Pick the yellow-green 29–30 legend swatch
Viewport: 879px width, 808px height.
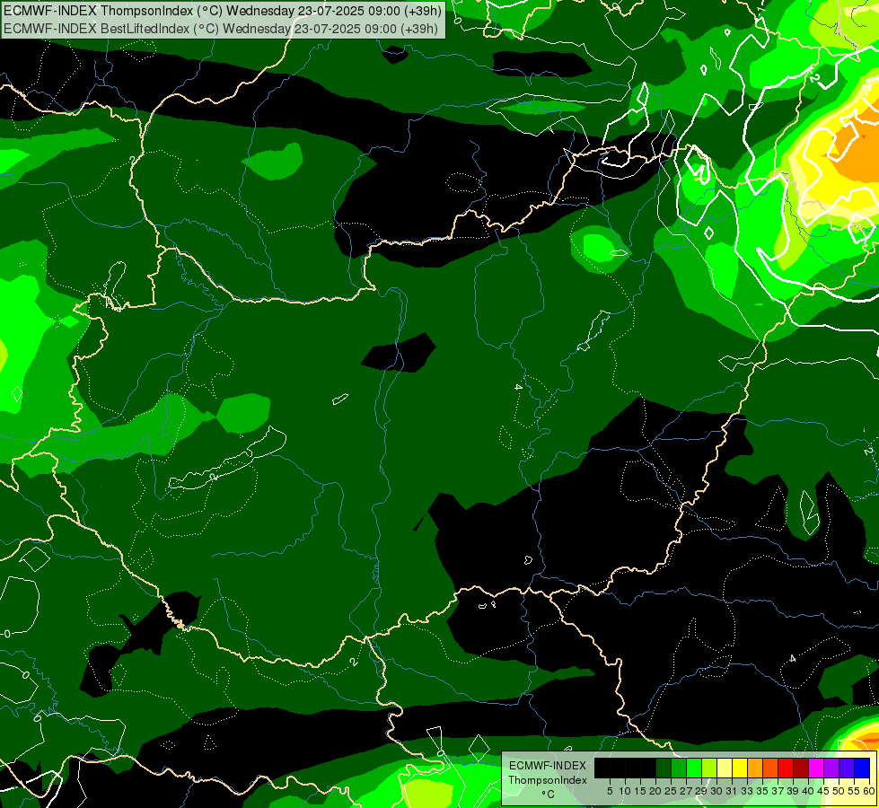tap(709, 768)
